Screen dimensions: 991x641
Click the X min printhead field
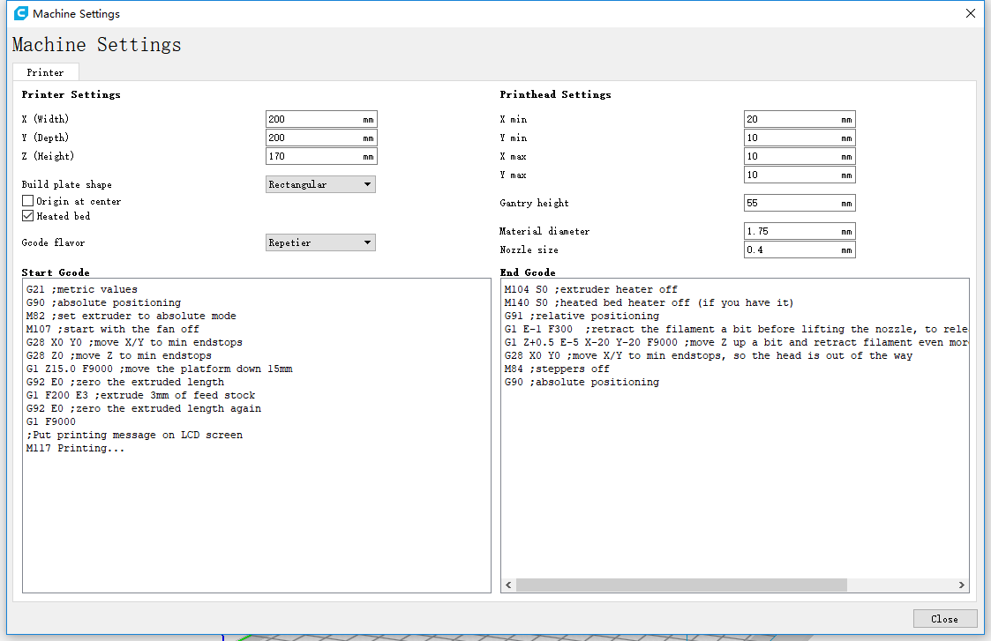click(792, 119)
